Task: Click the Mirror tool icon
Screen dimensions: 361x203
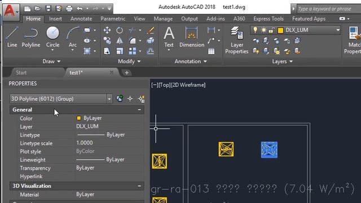Action: point(120,41)
